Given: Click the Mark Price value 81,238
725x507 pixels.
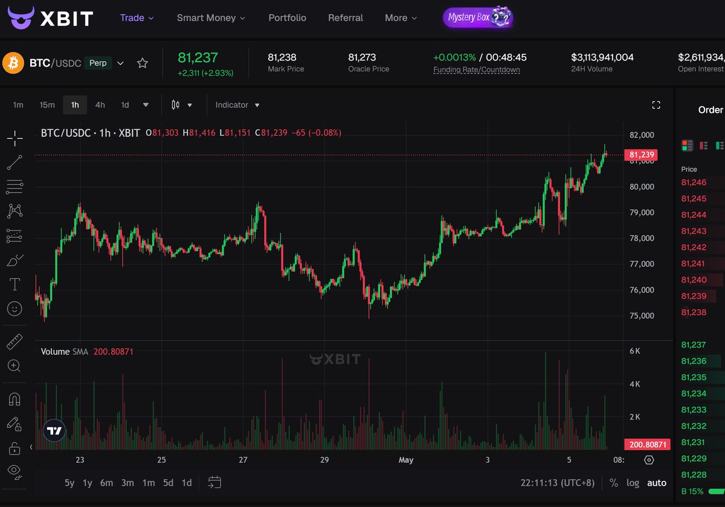Looking at the screenshot, I should [282, 57].
